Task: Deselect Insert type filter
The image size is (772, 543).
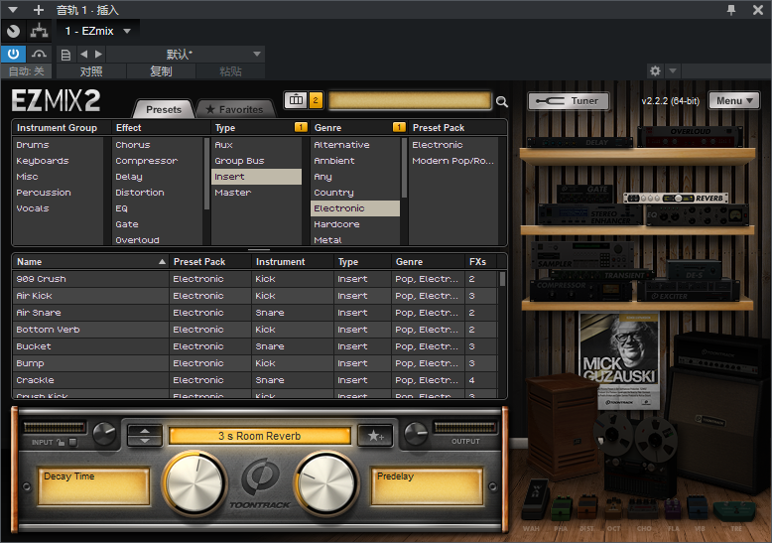Action: click(x=257, y=177)
